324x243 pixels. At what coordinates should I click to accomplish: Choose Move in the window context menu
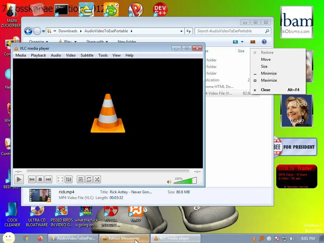278,59
